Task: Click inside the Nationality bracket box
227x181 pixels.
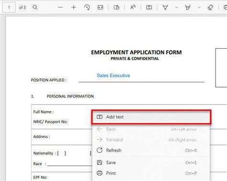Action: (x=62, y=153)
